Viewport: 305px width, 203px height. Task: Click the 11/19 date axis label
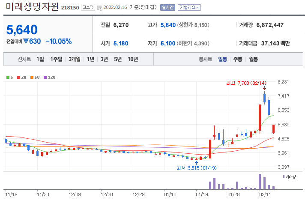pyautogui.click(x=11, y=194)
